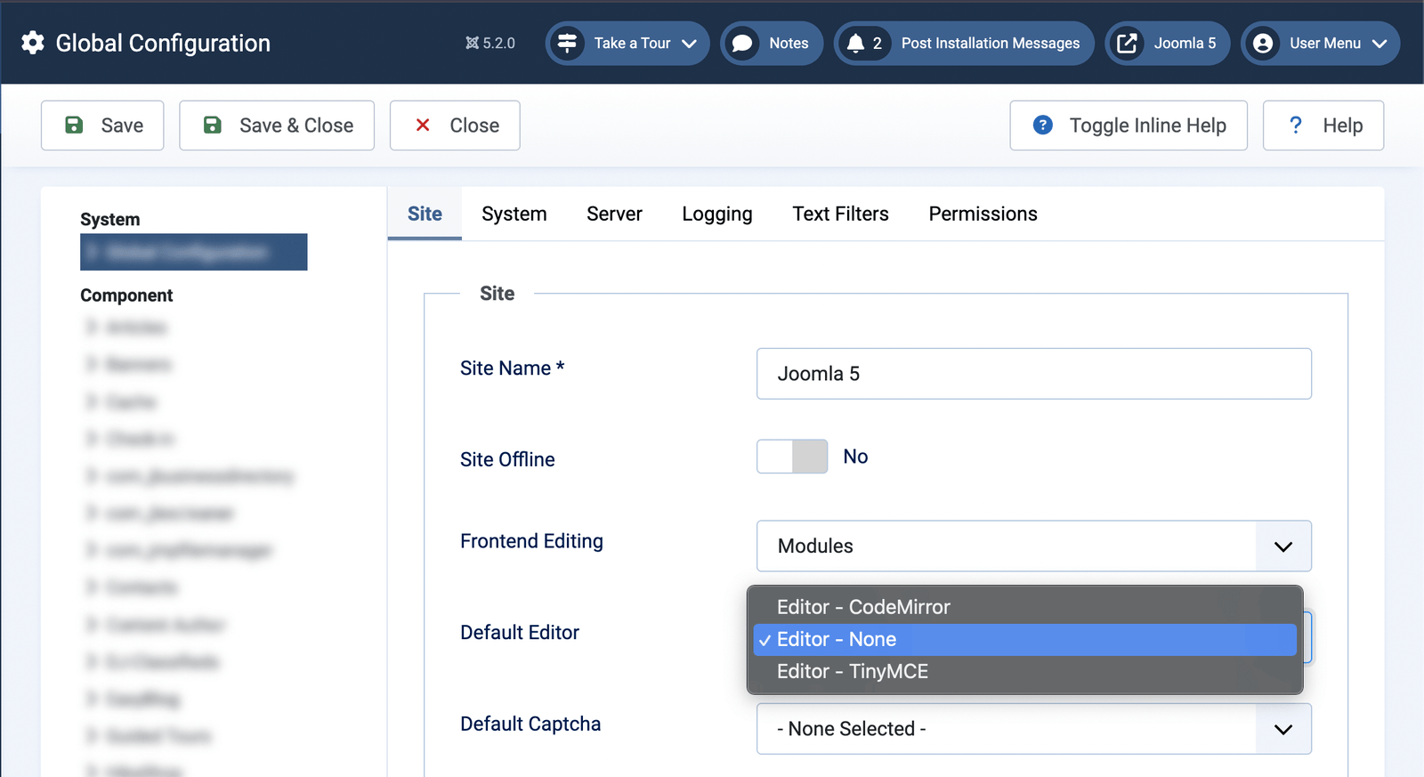Click the No text beside Site Offline
The width and height of the screenshot is (1424, 777).
855,457
